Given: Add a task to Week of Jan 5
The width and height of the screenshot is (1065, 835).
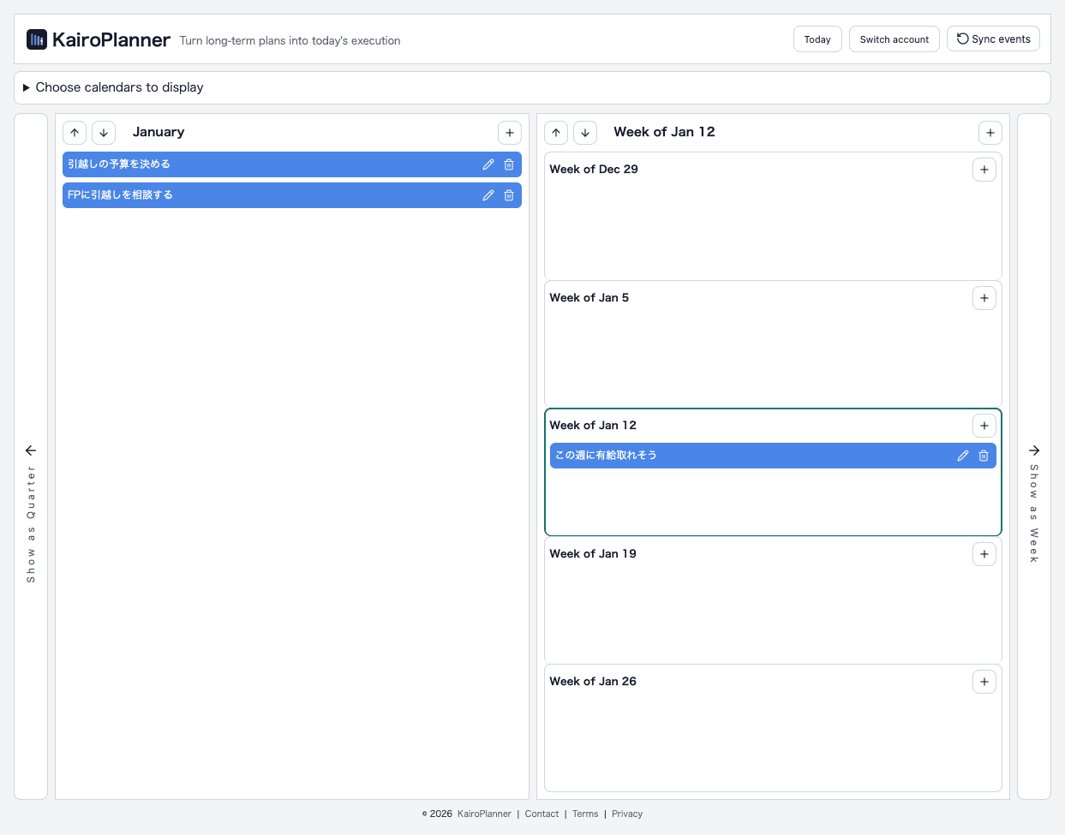Looking at the screenshot, I should point(984,298).
